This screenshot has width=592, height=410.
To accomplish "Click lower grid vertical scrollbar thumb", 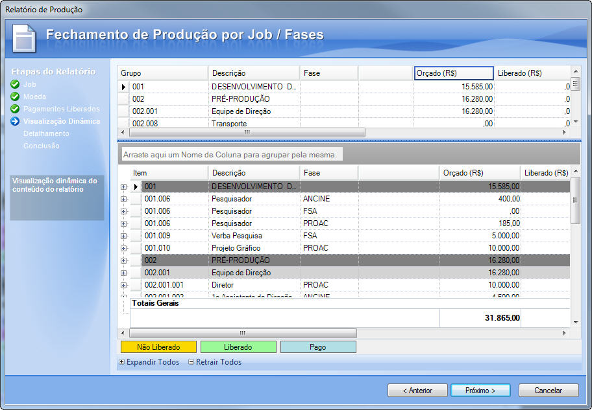I will (575, 200).
